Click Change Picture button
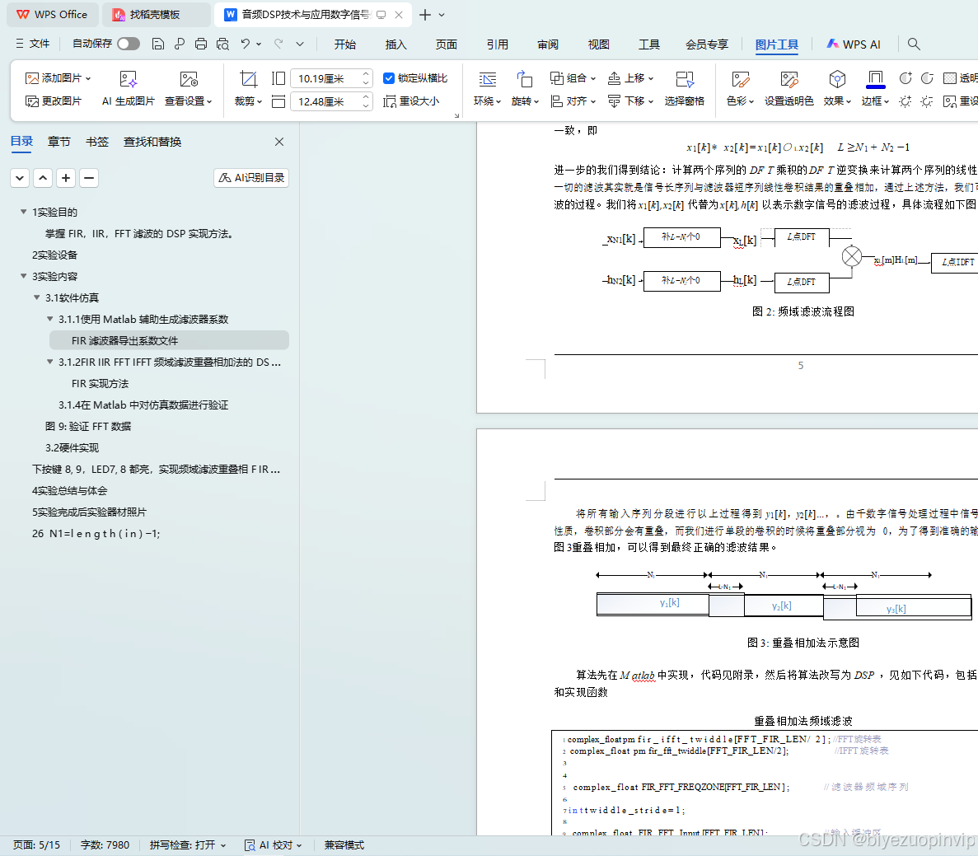 [54, 101]
